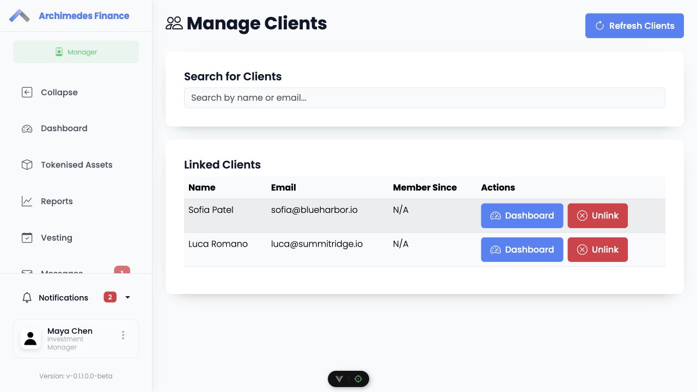Click gauge icon in Sofia's Dashboard button
The image size is (697, 392).
496,216
